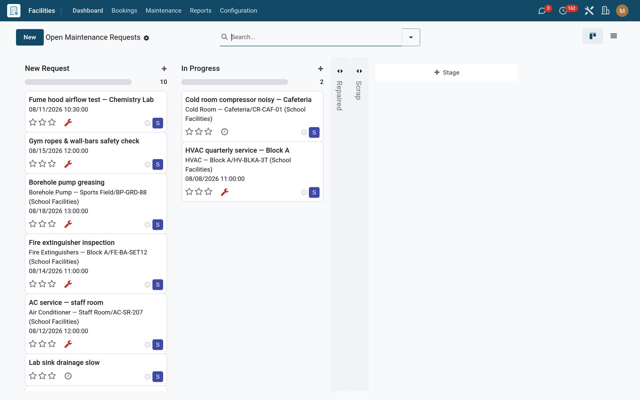The image size is (640, 400).
Task: Open the Facilities app home icon
Action: point(14,10)
